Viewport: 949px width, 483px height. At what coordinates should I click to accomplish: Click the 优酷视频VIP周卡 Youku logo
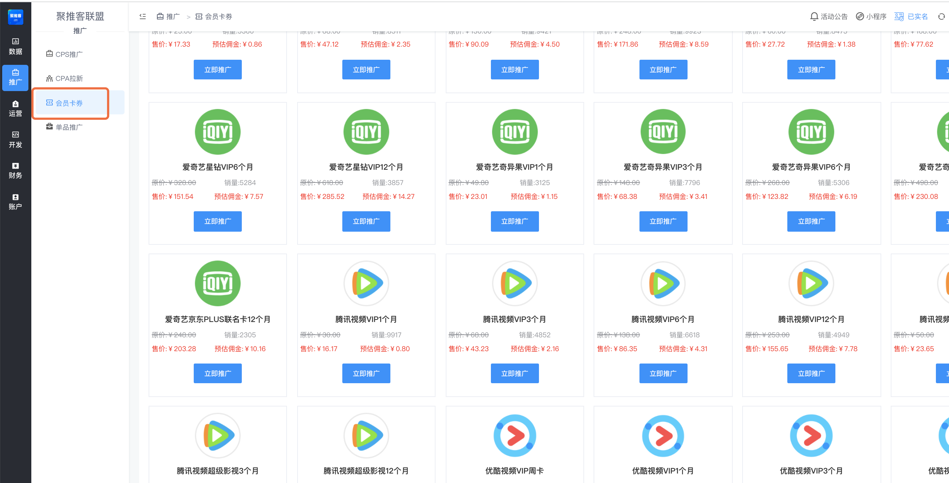point(514,436)
